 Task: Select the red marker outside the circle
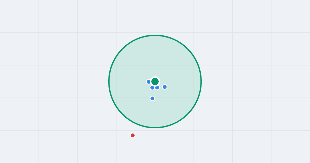133,135
